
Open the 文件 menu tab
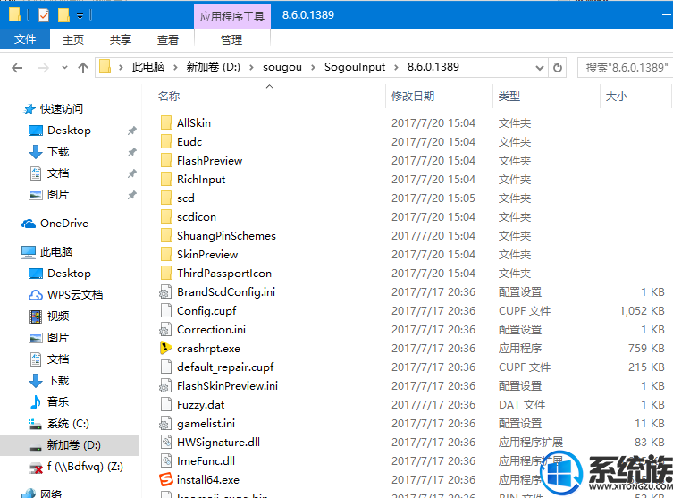[25, 39]
